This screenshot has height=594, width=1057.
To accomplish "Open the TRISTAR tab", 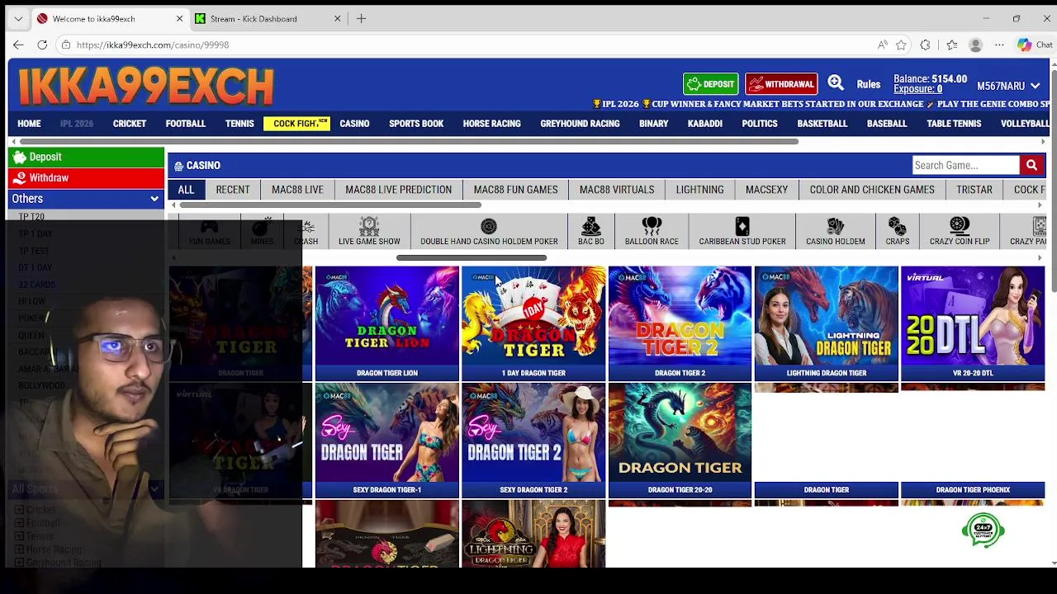I will click(974, 190).
